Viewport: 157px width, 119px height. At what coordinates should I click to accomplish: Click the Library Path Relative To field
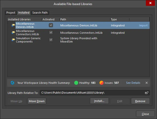(95, 93)
